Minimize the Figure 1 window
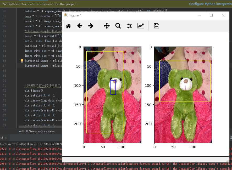This screenshot has height=170, width=232. (200, 15)
